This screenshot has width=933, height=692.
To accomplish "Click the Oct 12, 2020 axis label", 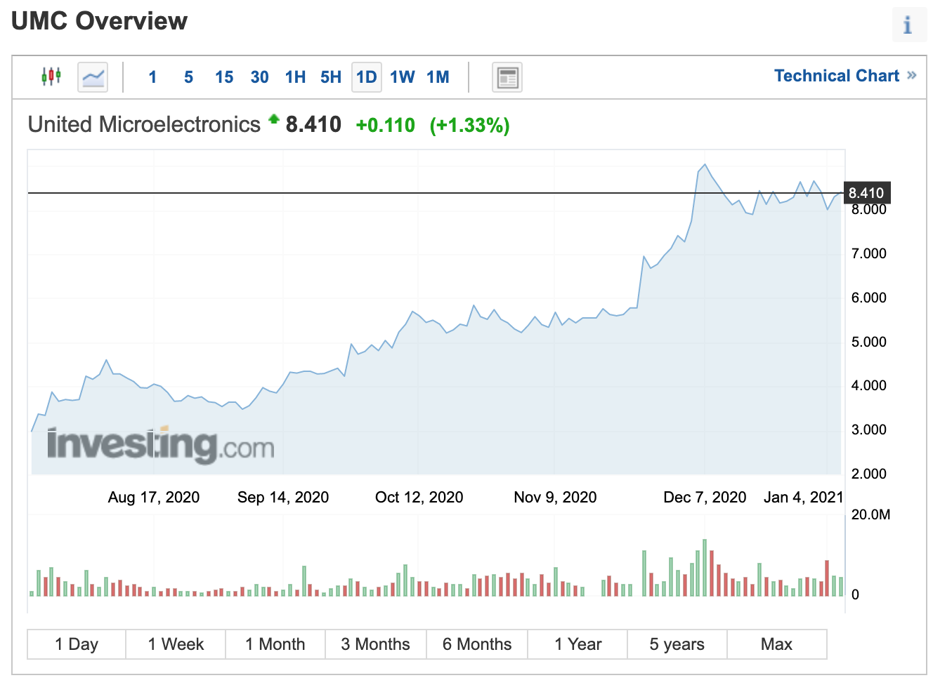I will 419,497.
